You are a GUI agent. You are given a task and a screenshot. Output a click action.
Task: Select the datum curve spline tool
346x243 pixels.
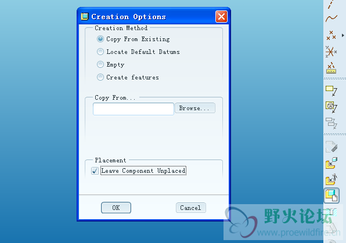[x=331, y=19]
